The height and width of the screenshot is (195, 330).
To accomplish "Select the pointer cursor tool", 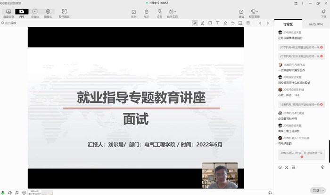I will pos(195,23).
